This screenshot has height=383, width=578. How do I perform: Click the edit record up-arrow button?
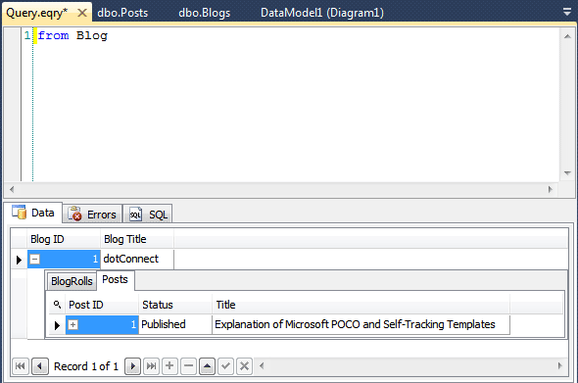tap(207, 366)
